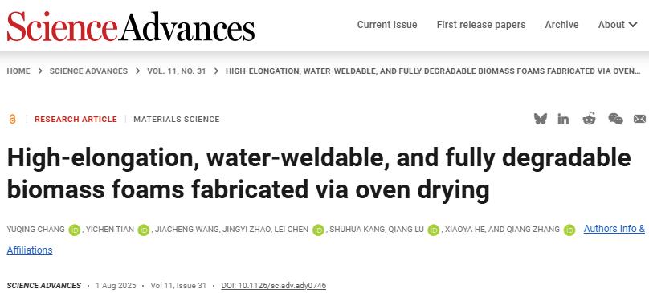Go to HOME breadcrumb link

(x=18, y=71)
